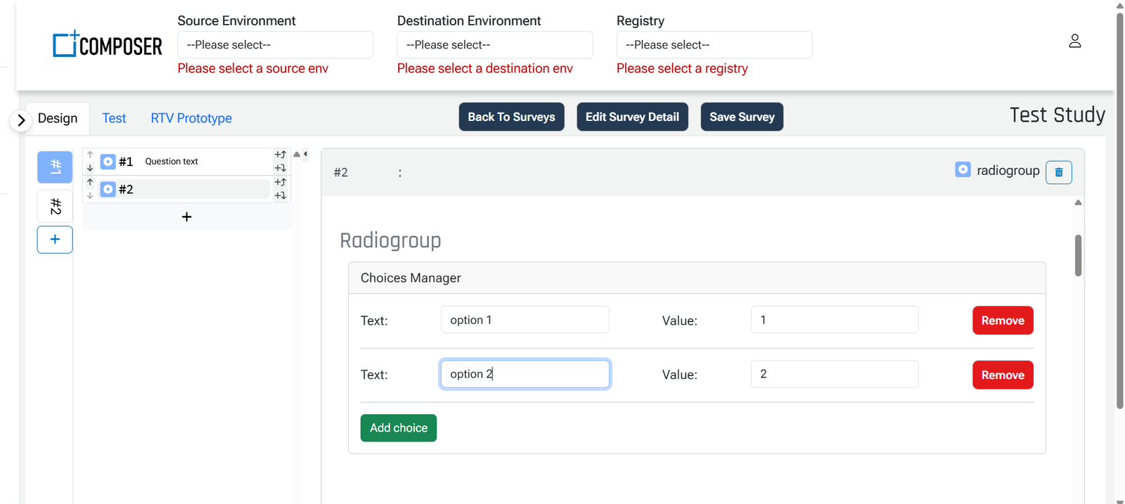Open Destination Environment dropdown

point(494,45)
